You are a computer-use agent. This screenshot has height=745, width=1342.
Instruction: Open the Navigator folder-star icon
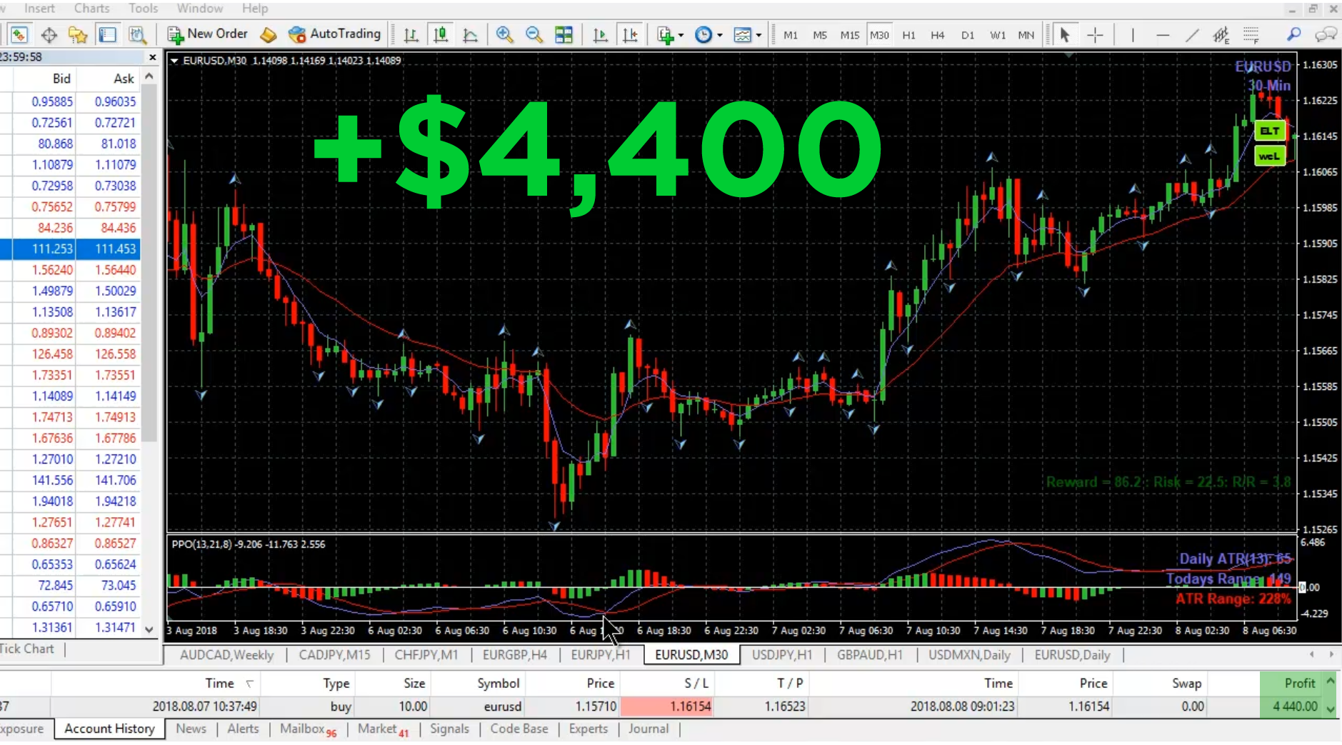coord(78,34)
